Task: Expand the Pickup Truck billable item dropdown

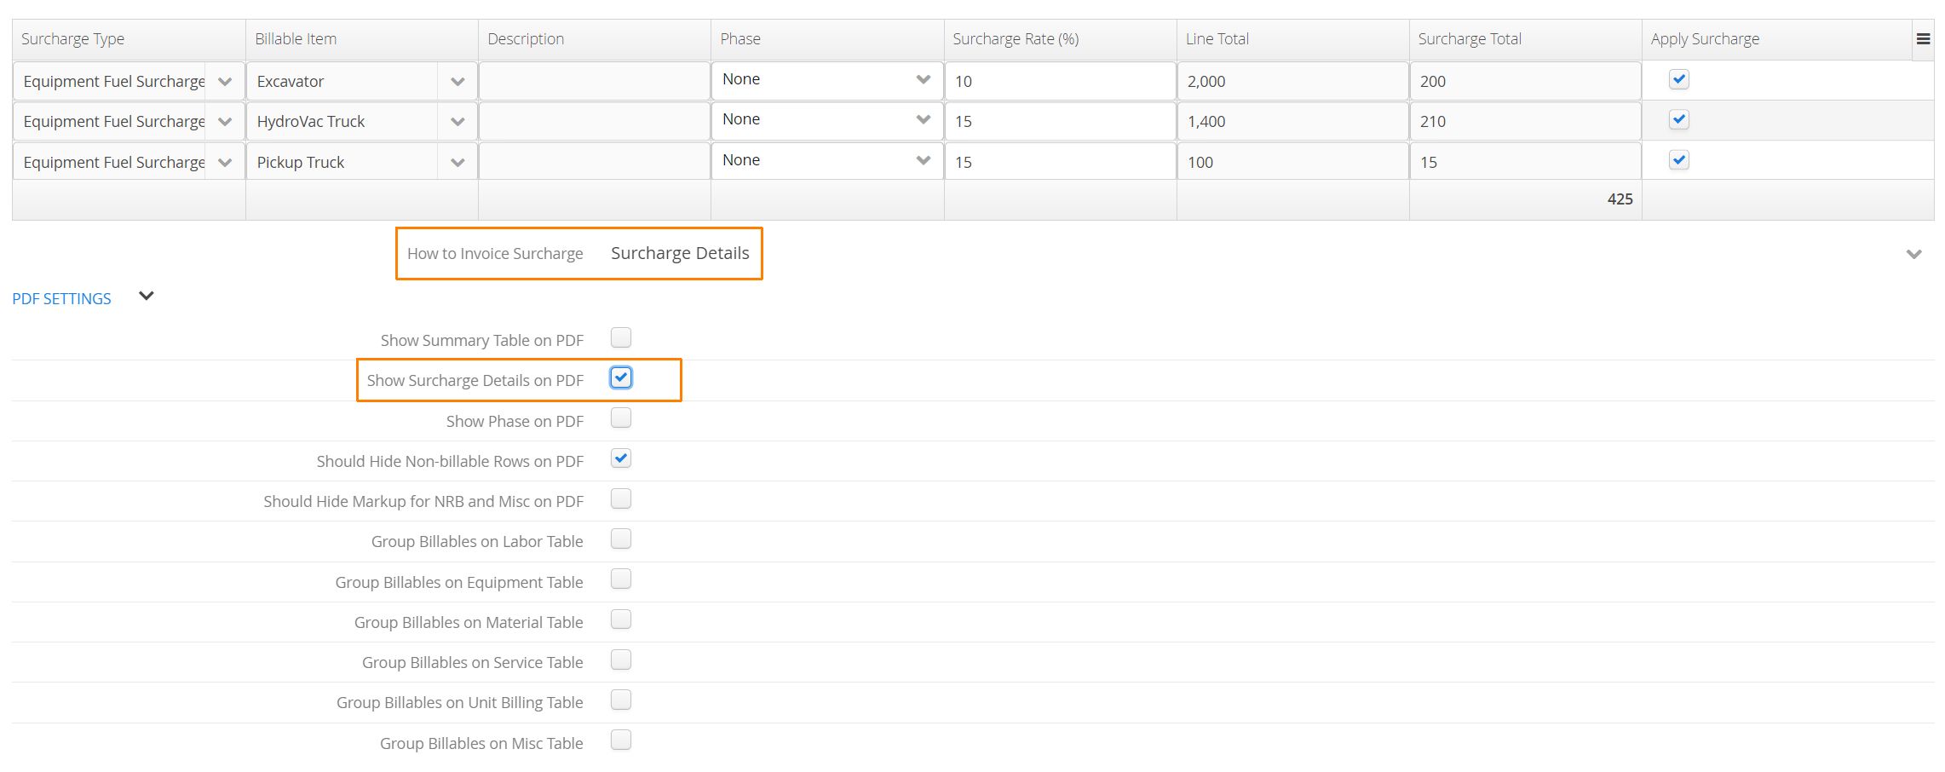Action: pyautogui.click(x=457, y=162)
